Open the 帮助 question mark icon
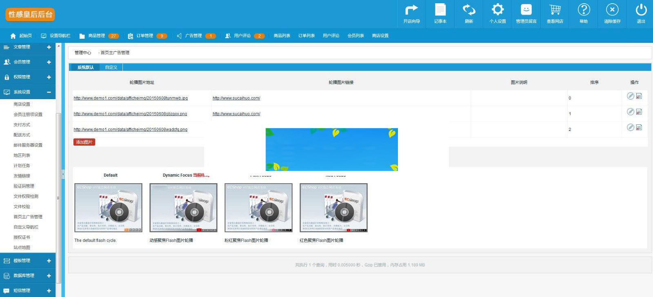Viewport: 653px width, 297px height. tap(584, 10)
